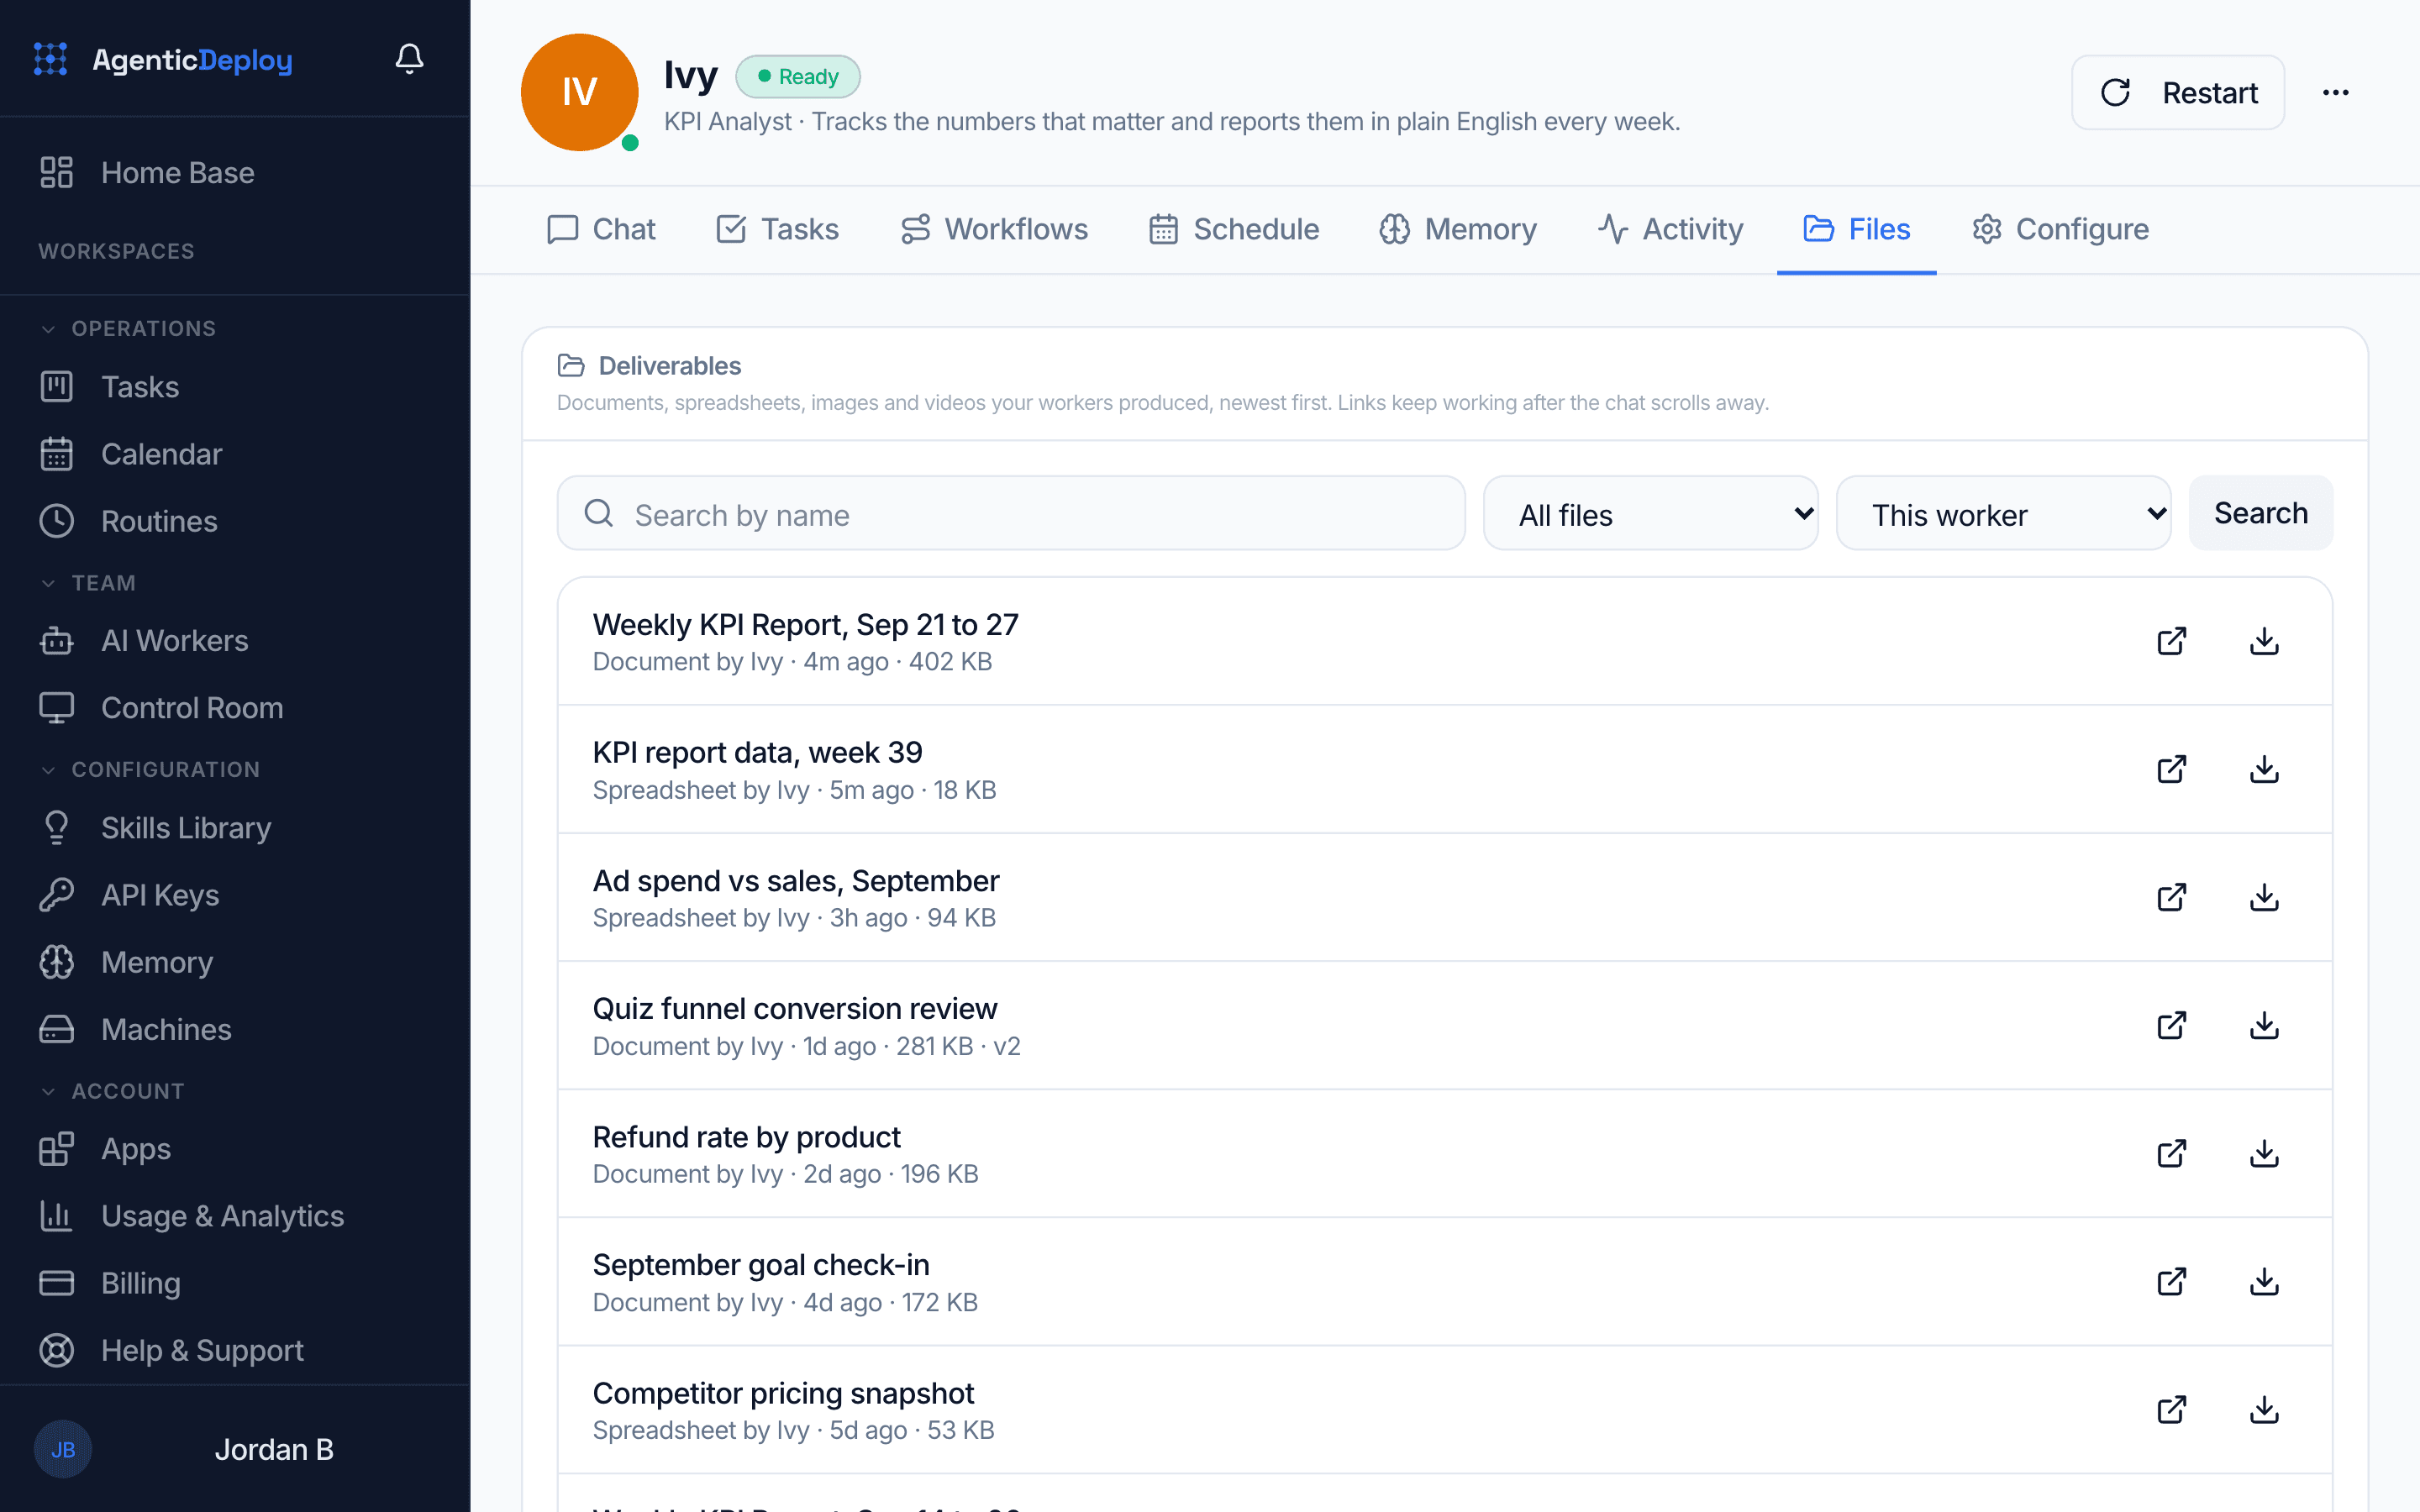The width and height of the screenshot is (2420, 1512).
Task: Focus the Search by name field
Action: [1011, 514]
